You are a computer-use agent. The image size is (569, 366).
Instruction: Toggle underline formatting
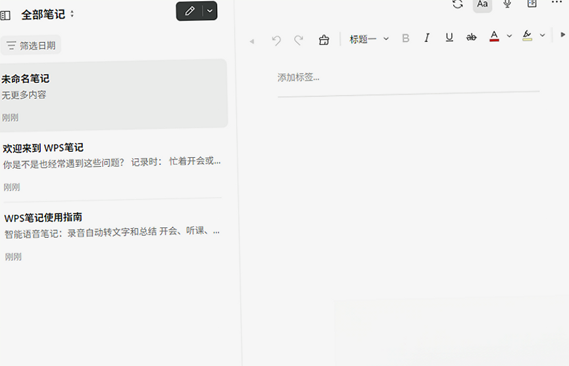449,37
